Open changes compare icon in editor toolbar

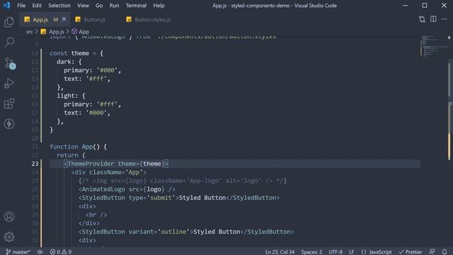click(422, 19)
